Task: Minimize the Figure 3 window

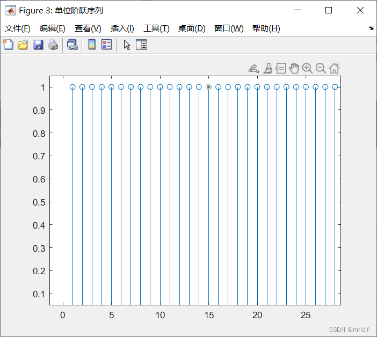Action: coord(298,10)
